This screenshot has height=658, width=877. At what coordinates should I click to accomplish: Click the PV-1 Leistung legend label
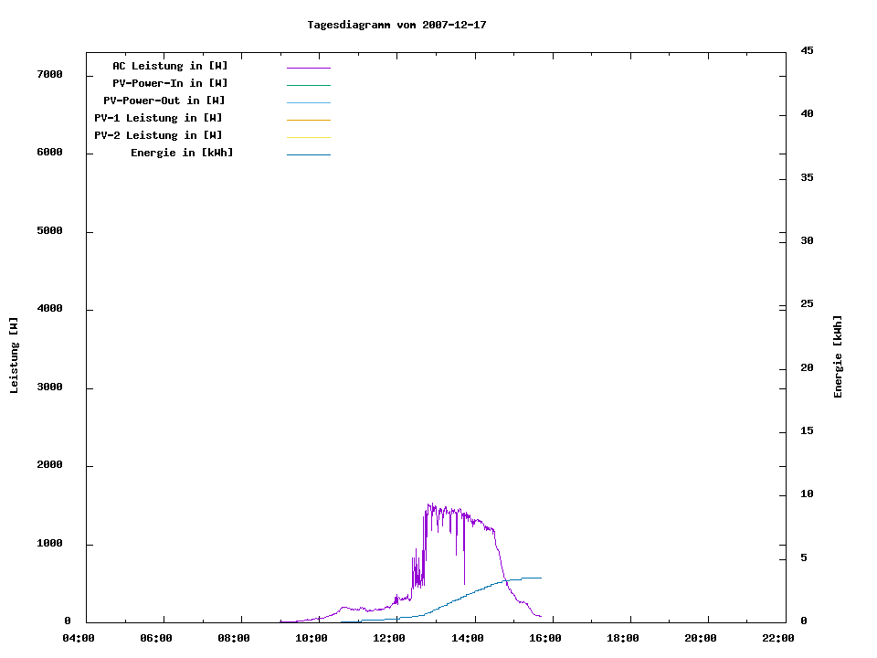coord(158,118)
